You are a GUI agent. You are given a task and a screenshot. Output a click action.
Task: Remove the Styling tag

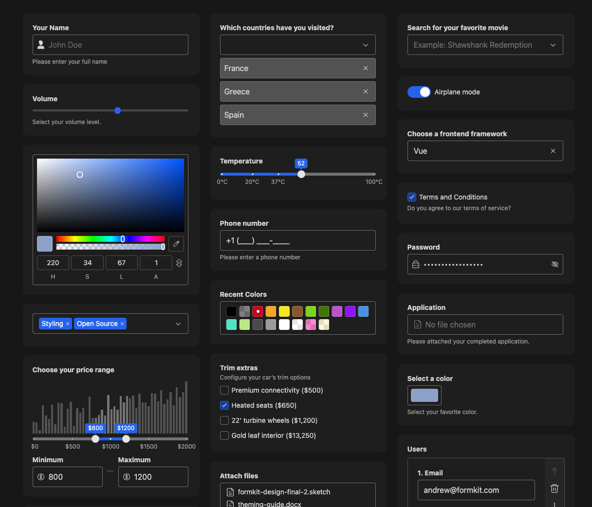click(x=68, y=324)
